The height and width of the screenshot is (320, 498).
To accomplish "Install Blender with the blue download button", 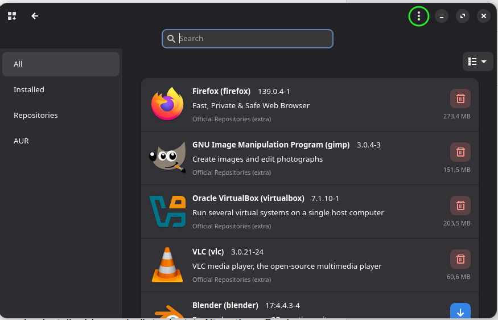I will click(460, 311).
